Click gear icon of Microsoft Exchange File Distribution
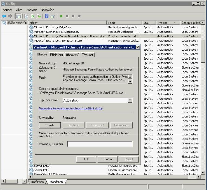 31,32
